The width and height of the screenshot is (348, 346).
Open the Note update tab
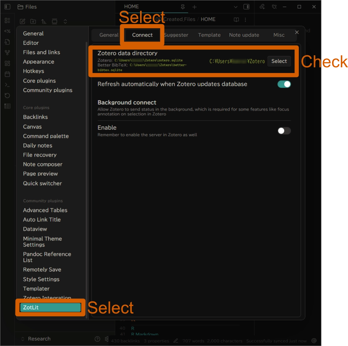244,35
